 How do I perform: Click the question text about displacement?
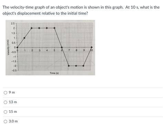click(x=81, y=10)
